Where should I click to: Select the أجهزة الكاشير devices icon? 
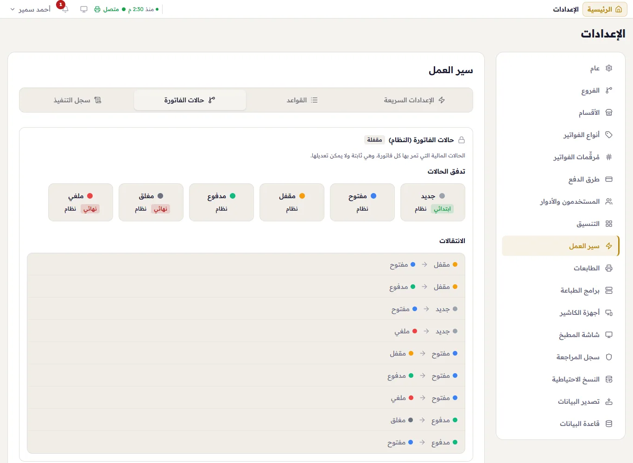point(609,313)
